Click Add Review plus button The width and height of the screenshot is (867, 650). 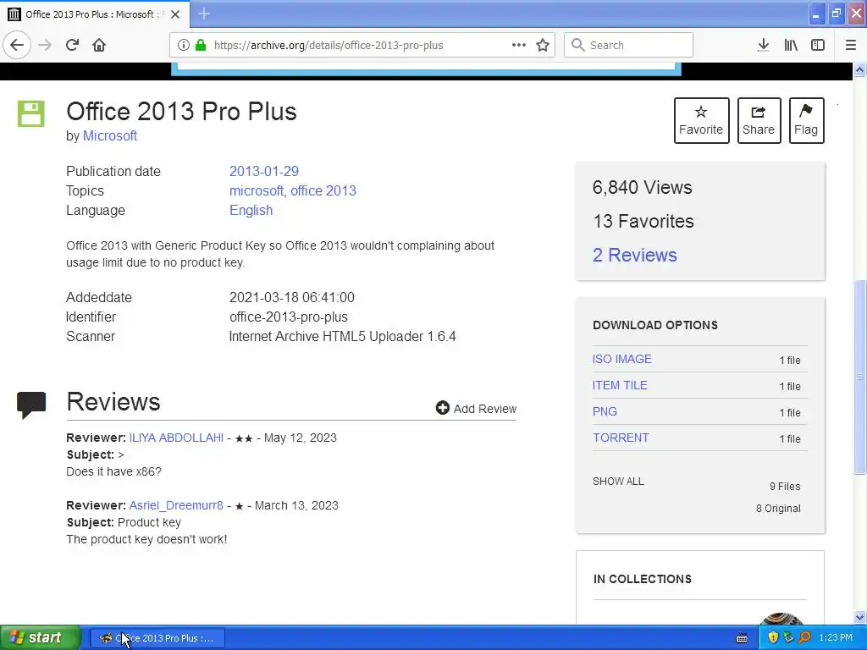click(x=476, y=409)
